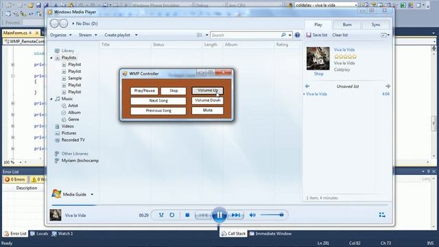This screenshot has height=247, width=439.
Task: Rate the song using the stars
Action: pyautogui.click(x=345, y=56)
